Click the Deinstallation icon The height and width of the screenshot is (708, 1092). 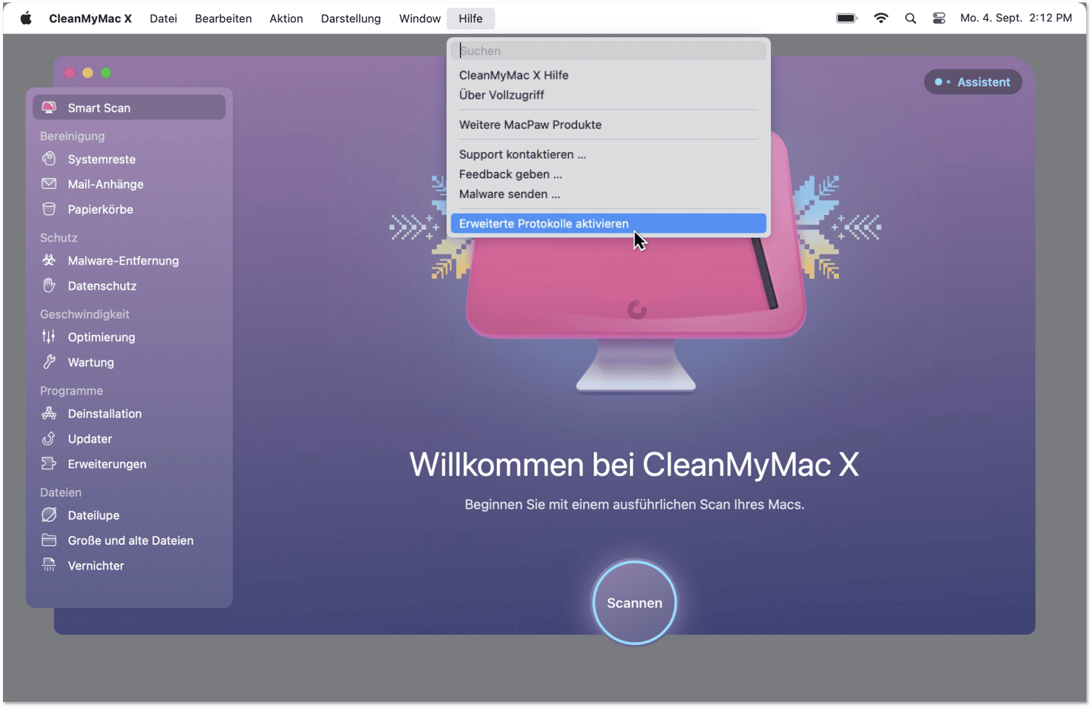49,413
